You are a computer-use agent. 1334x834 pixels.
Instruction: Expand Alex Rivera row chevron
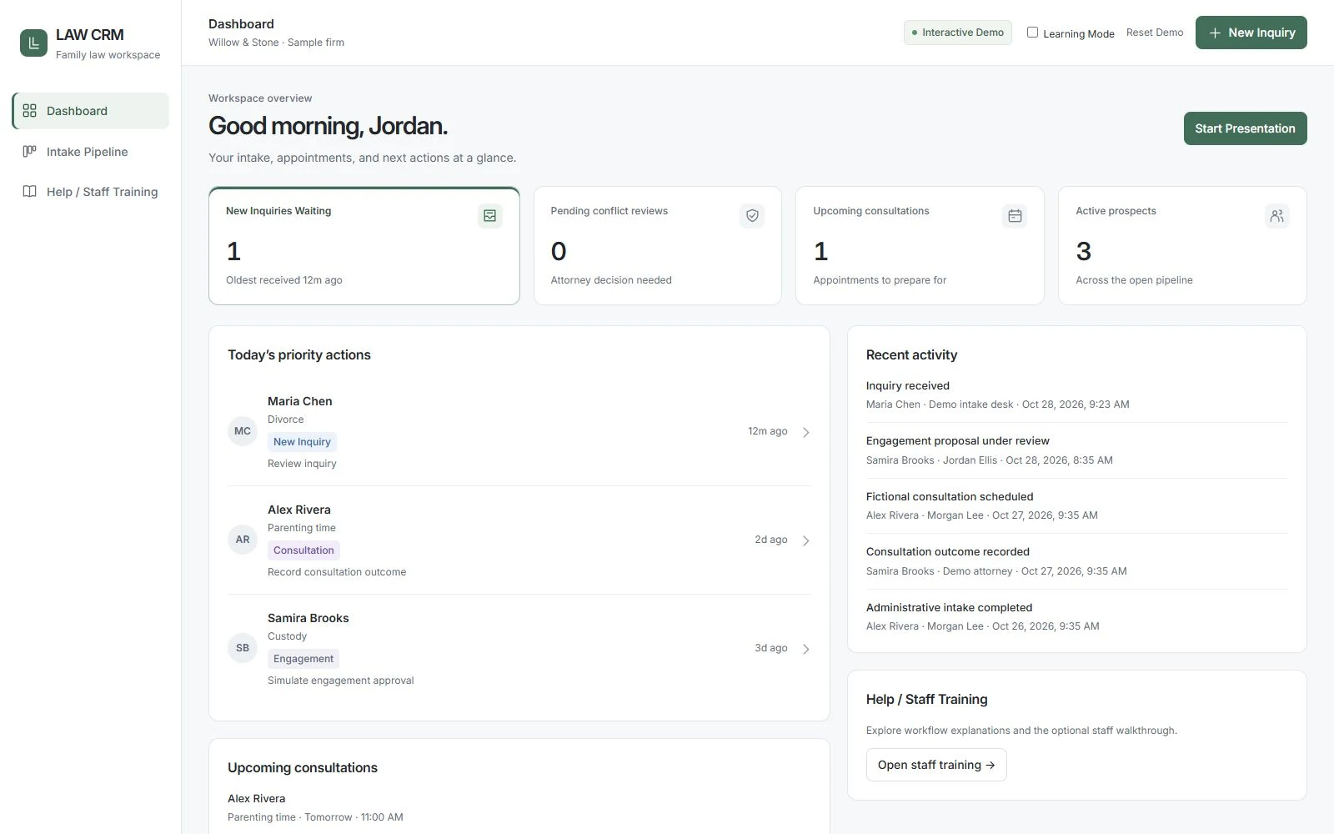(806, 540)
